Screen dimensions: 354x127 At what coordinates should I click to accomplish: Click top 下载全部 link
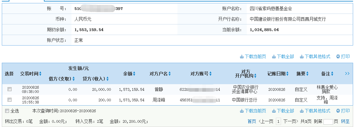(283, 57)
